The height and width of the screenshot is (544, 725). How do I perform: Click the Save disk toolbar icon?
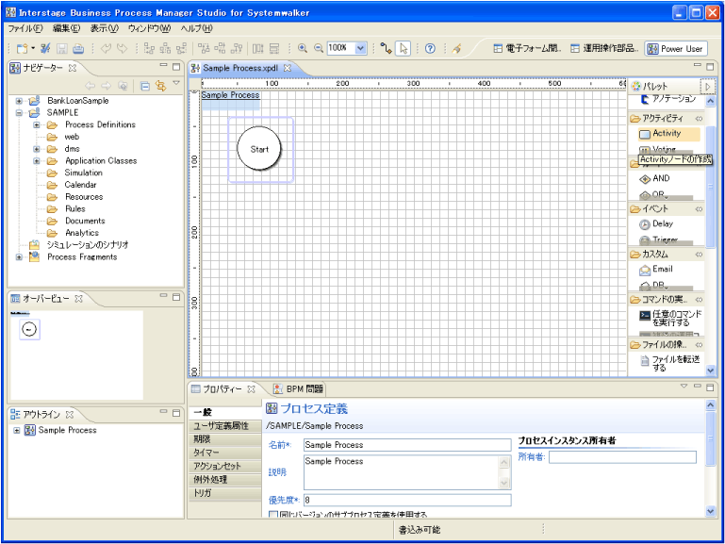[62, 48]
